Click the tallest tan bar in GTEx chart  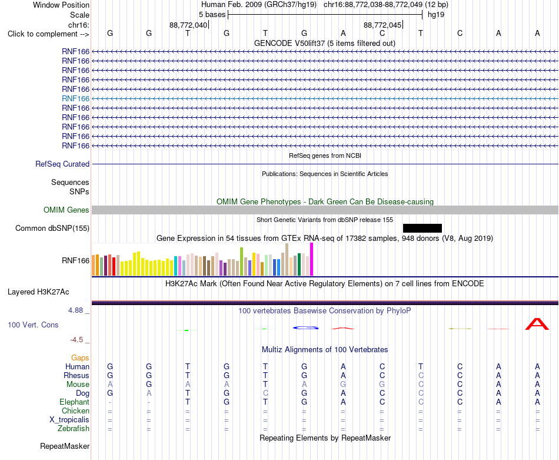287,259
